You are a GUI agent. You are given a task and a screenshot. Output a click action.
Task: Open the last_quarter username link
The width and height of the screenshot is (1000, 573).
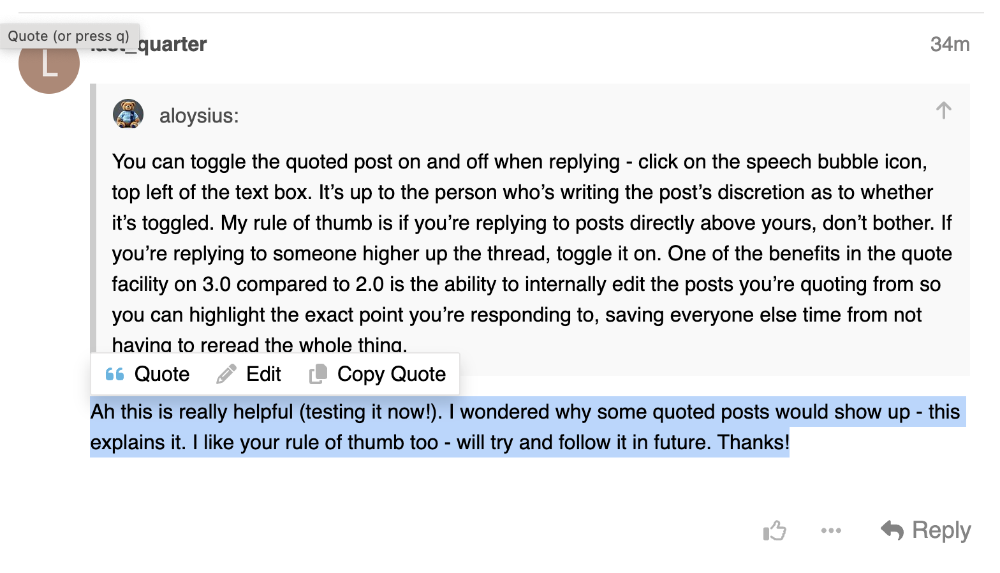pyautogui.click(x=172, y=44)
